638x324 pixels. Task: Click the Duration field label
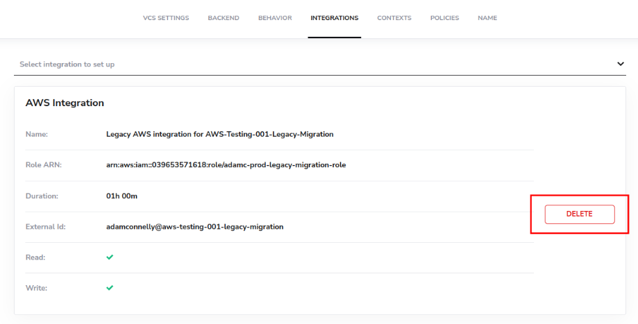42,196
